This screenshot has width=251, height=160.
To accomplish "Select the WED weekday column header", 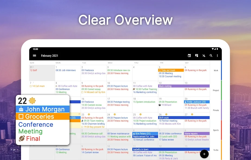I will 110,63.
